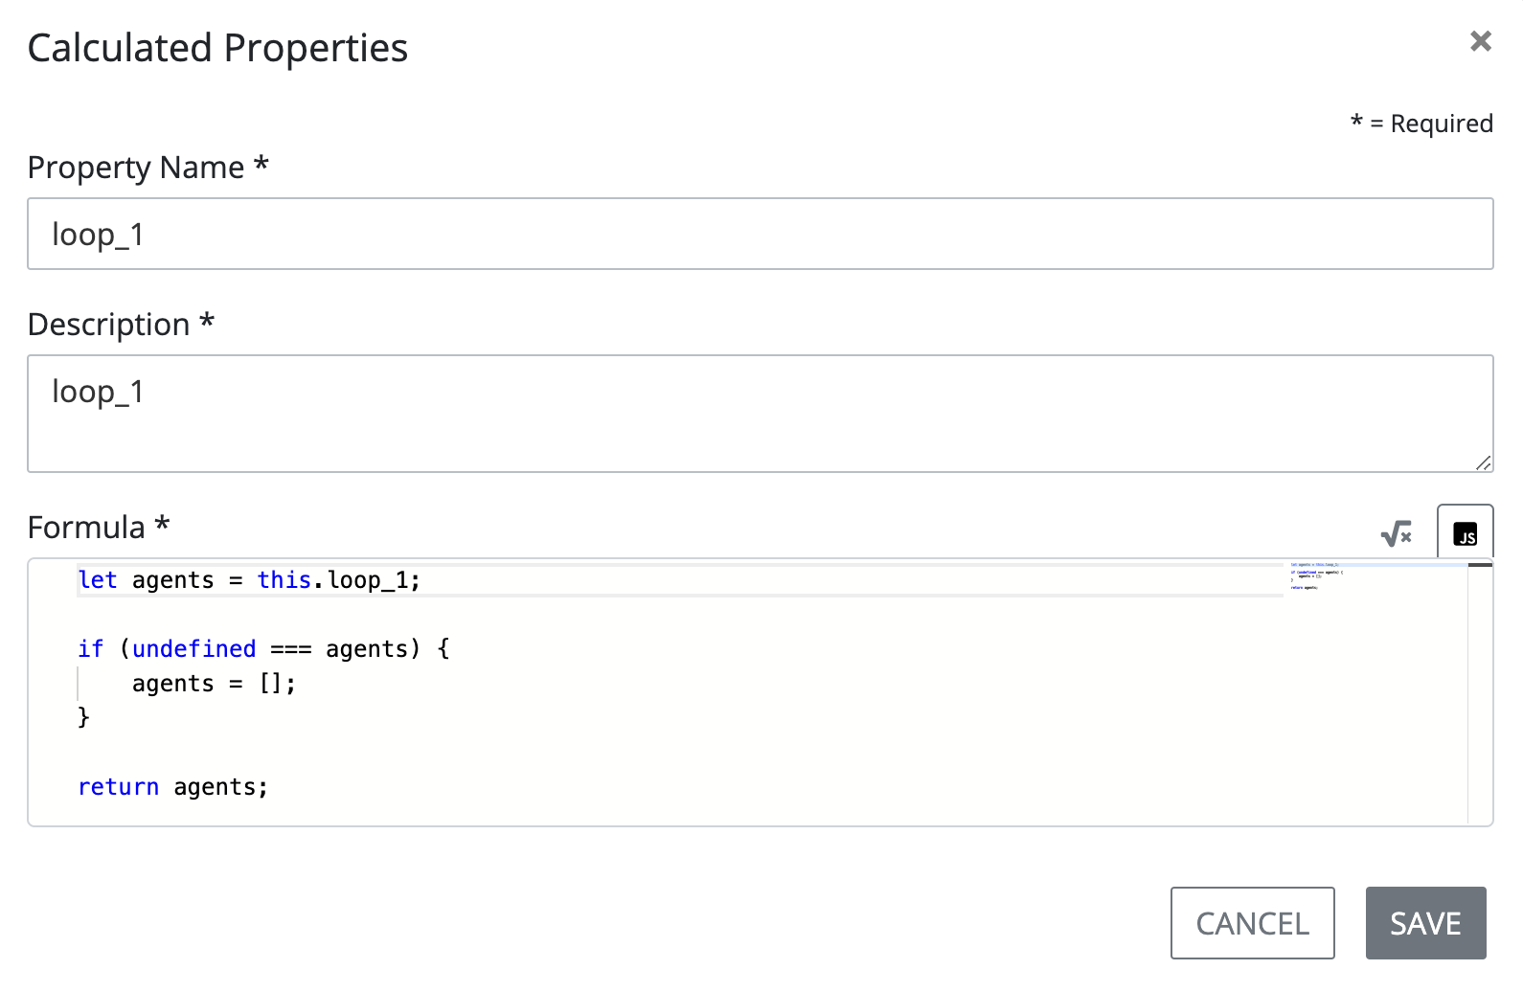Image resolution: width=1523 pixels, height=992 pixels.
Task: Click the 'return' keyword in the code
Action: point(118,787)
